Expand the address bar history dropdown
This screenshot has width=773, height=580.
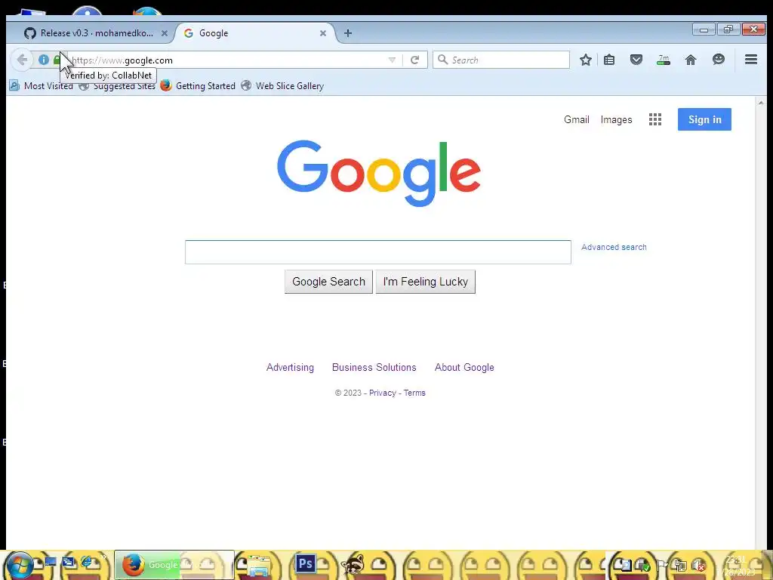coord(392,60)
